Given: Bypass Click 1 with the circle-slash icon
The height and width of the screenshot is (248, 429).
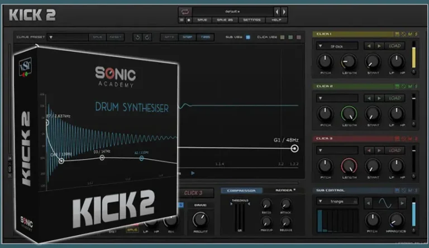Looking at the screenshot, I should pos(404,34).
